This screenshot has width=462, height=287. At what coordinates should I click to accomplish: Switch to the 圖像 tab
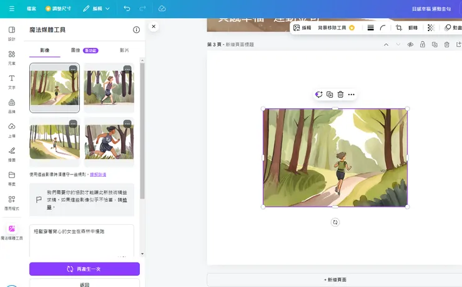[x=84, y=50]
